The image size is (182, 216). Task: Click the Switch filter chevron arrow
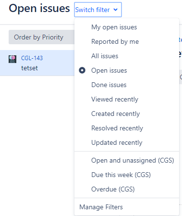click(x=115, y=10)
